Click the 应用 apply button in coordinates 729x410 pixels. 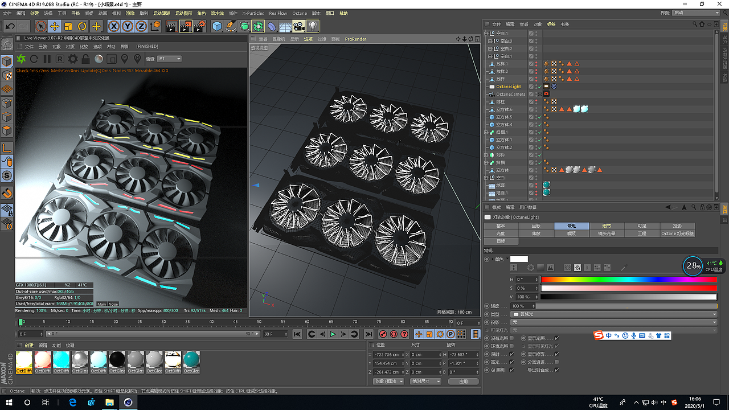click(x=463, y=382)
